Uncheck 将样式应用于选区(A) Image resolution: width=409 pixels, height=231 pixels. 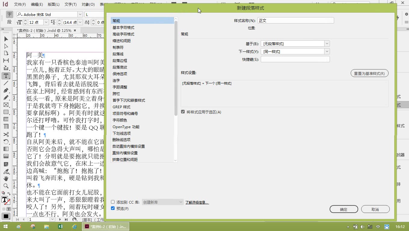183,111
